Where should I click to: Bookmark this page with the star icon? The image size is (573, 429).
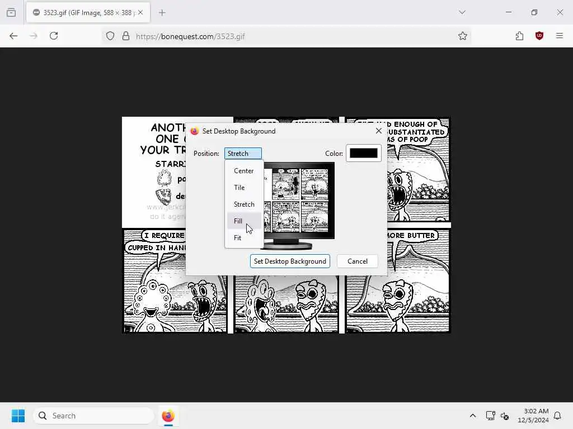click(463, 36)
